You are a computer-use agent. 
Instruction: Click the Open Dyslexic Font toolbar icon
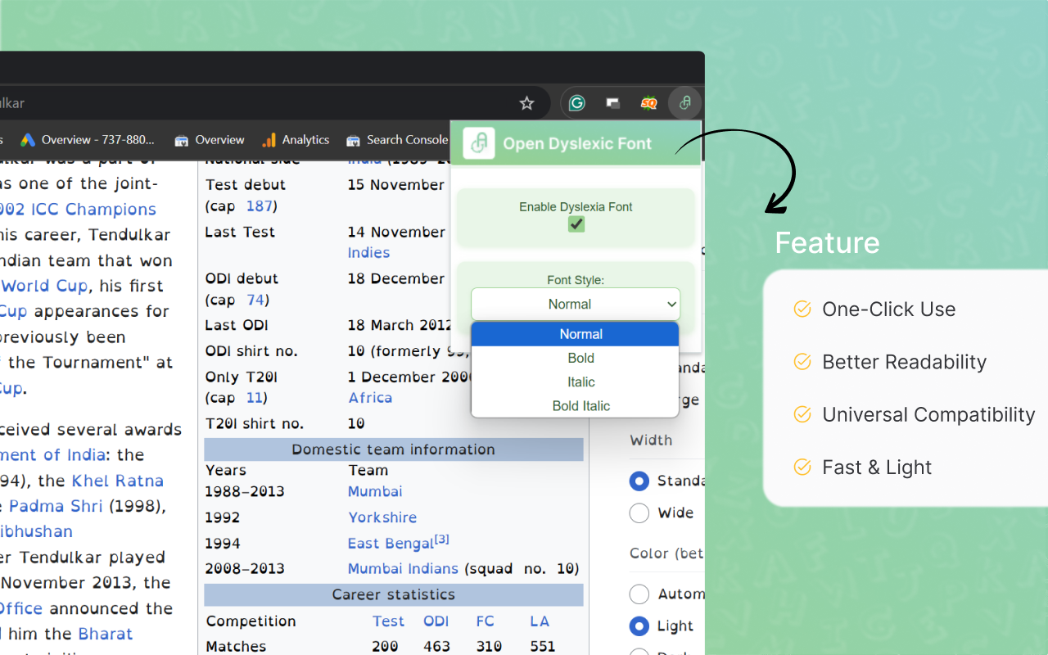pyautogui.click(x=684, y=103)
